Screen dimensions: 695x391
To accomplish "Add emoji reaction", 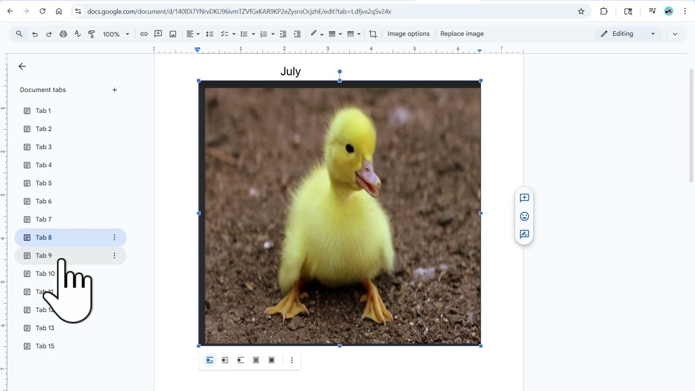I will [524, 216].
